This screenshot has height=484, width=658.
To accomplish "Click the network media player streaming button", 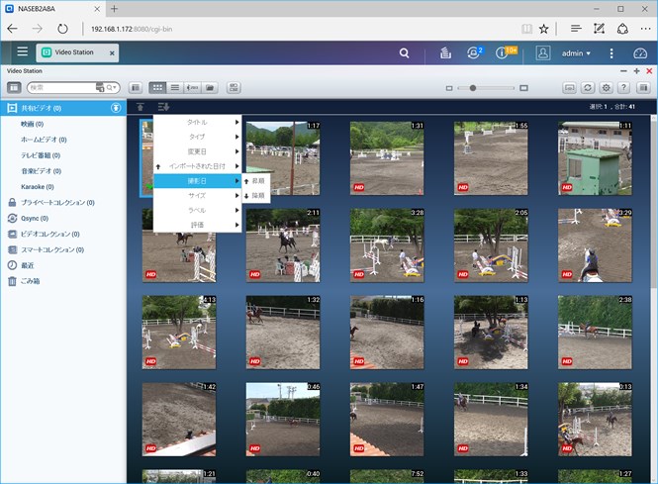I will point(570,88).
